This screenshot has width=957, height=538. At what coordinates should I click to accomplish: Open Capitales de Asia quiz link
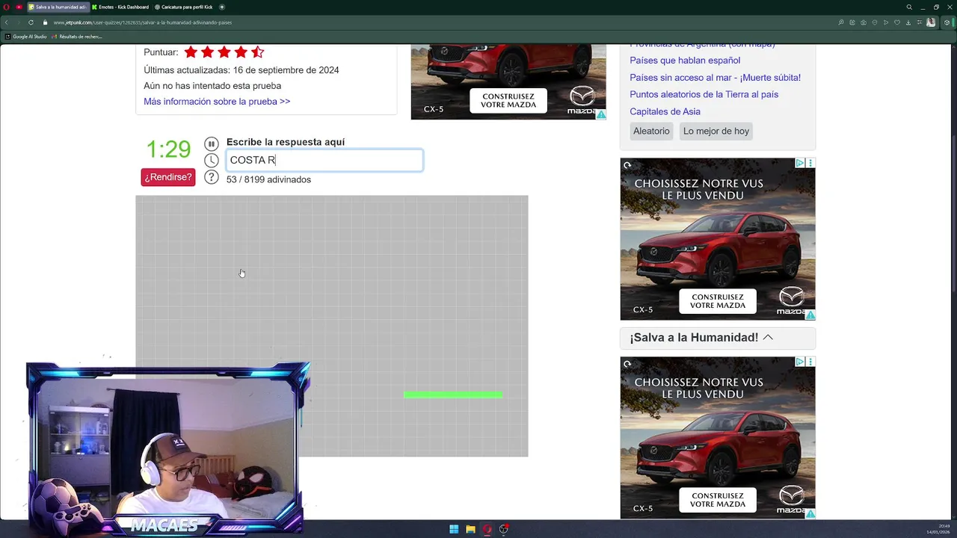(x=665, y=112)
